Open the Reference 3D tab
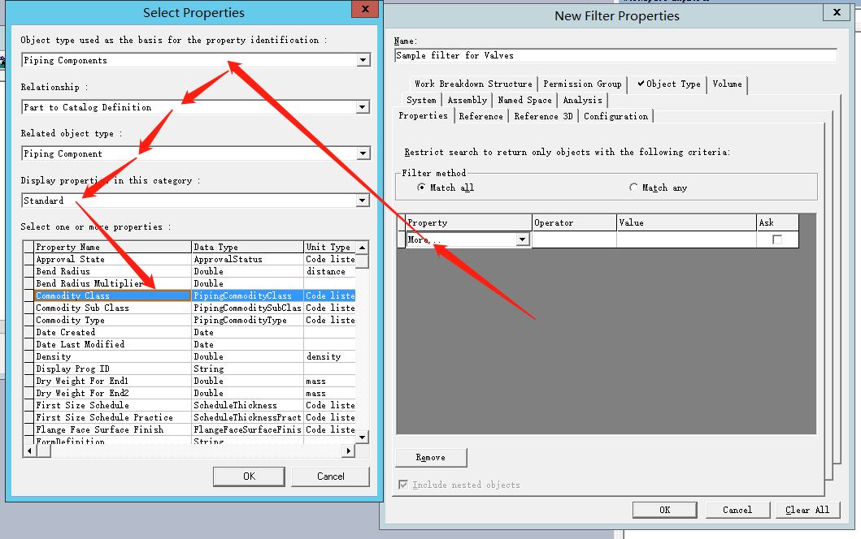The height and width of the screenshot is (539, 861). 543,116
